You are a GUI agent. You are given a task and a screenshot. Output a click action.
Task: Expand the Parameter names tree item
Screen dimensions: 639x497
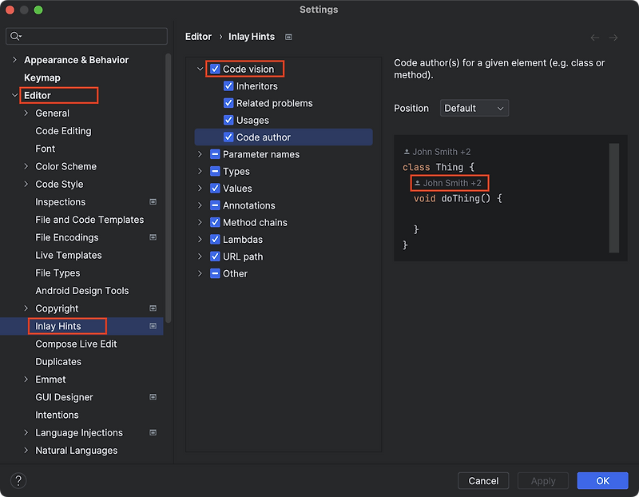point(199,154)
